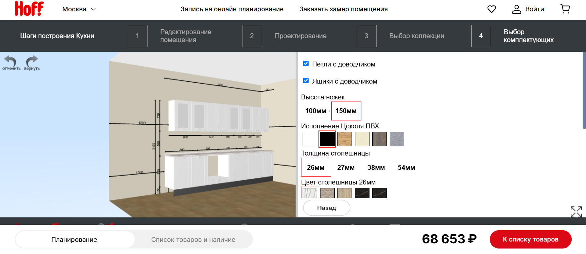Uncheck Петли с доводчиком checkbox

pyautogui.click(x=306, y=63)
